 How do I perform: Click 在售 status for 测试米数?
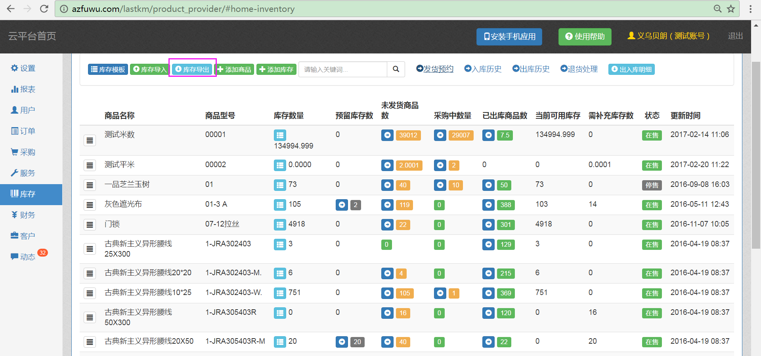tap(652, 135)
